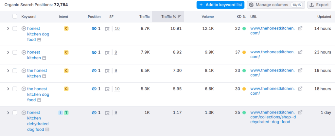The width and height of the screenshot is (335, 136).
Task: Click plus icon for the 8.1K-volume 'the honest kitchen' keyword
Action: tap(24, 71)
